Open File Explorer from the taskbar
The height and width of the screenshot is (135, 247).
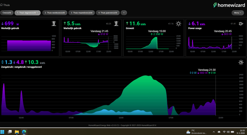[17, 132]
